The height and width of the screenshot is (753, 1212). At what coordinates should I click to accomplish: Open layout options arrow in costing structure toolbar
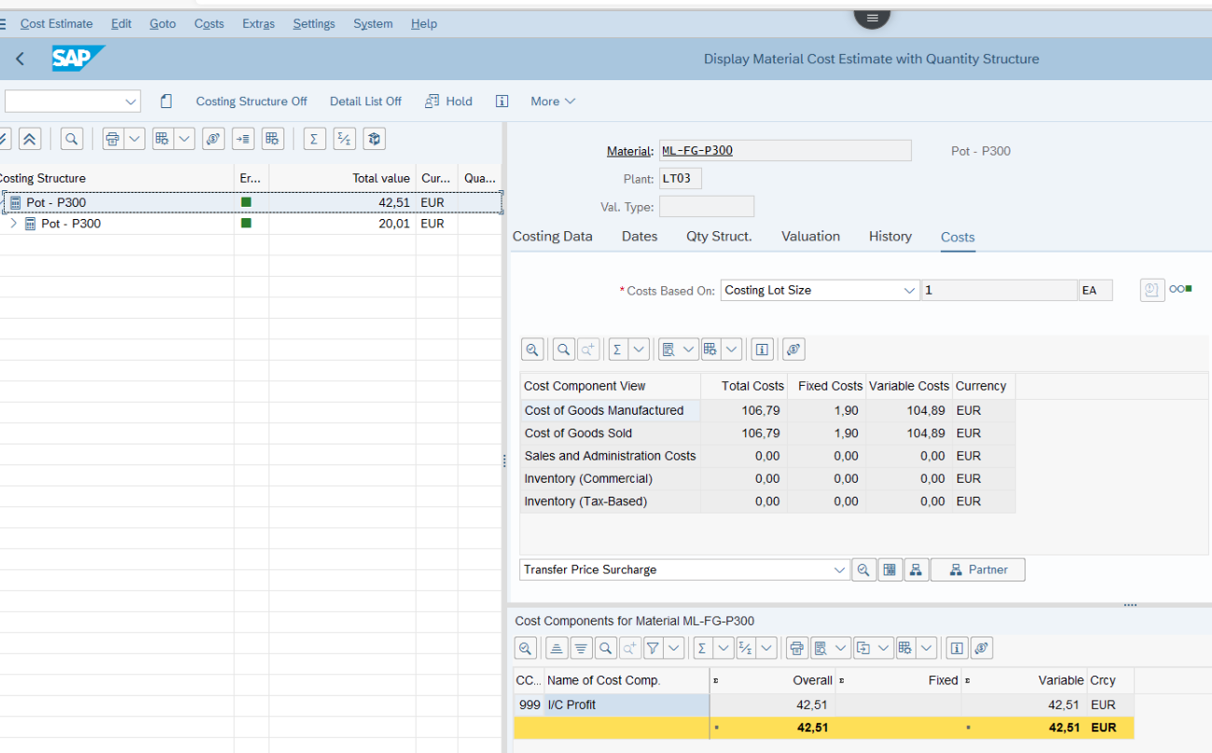coord(184,139)
